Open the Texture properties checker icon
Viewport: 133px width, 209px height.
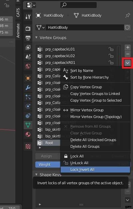coord(28,146)
